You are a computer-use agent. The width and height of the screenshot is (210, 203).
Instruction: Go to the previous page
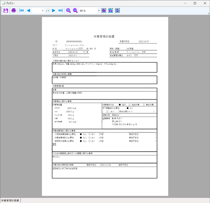[28, 11]
